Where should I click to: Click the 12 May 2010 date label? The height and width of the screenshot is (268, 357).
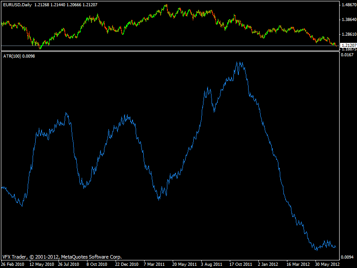pos(42,264)
